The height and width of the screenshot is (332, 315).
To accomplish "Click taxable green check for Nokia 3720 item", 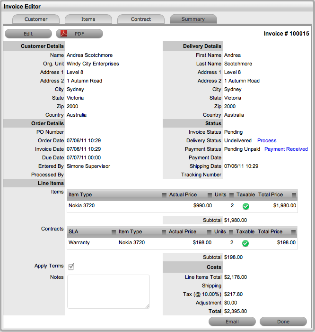I will coord(246,206).
